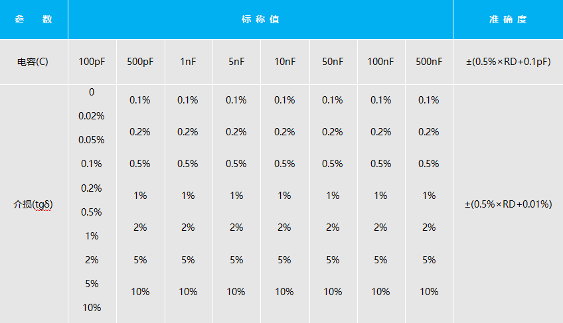
Task: Click the 50nF capacitance value
Action: [x=333, y=62]
